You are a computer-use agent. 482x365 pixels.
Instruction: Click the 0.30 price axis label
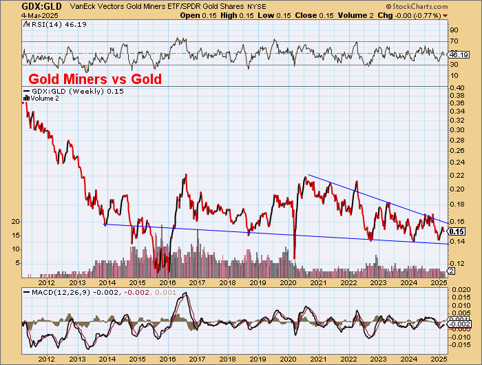point(457,130)
